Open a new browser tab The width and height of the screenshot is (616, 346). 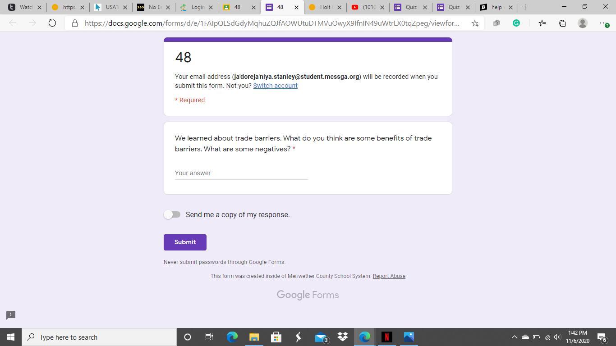pyautogui.click(x=525, y=7)
